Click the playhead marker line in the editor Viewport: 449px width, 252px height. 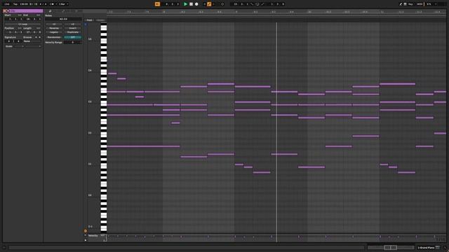click(x=276, y=129)
